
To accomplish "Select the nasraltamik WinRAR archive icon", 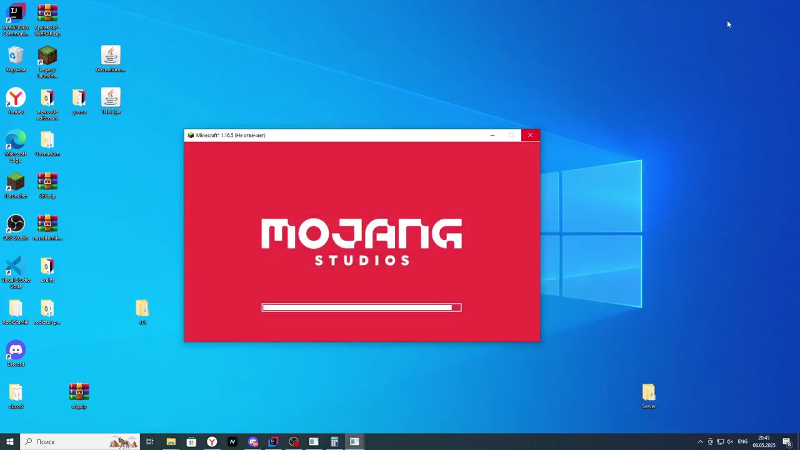I will coord(47,227).
